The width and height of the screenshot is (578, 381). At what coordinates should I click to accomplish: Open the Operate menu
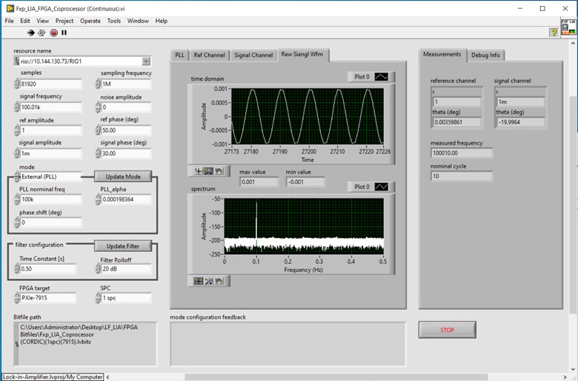[90, 21]
